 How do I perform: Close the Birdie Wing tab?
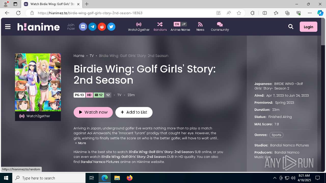tap(78, 4)
